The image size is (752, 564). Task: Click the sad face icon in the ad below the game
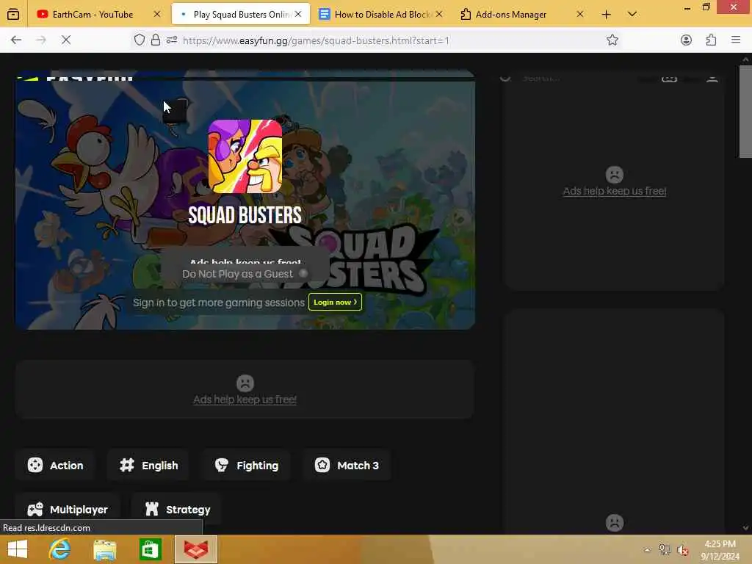245,383
